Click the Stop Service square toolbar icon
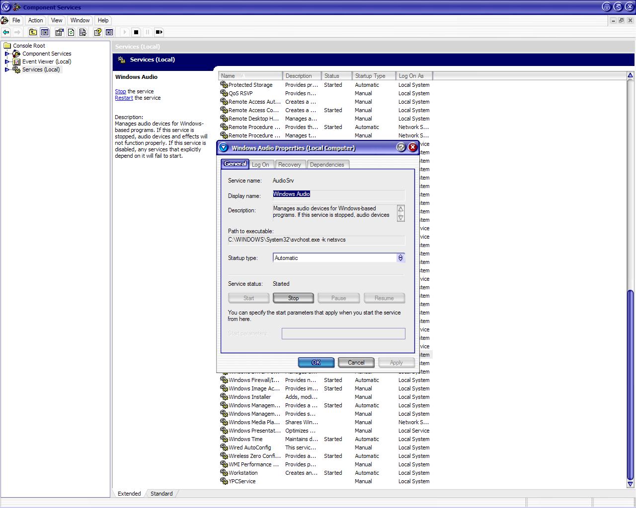Viewport: 636px width, 508px height. (x=136, y=32)
